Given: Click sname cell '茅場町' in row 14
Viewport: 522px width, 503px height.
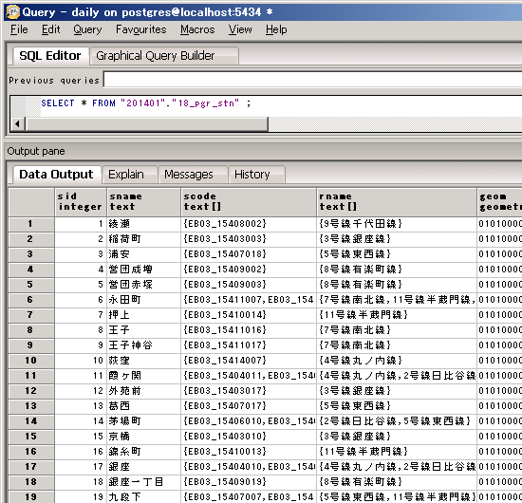Looking at the screenshot, I should pos(144,421).
